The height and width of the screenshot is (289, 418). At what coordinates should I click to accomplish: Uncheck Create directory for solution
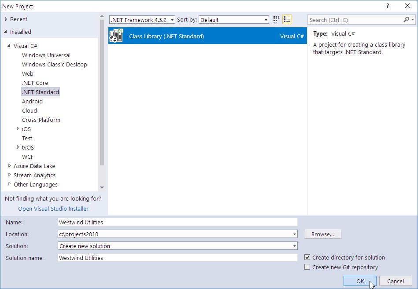click(307, 257)
